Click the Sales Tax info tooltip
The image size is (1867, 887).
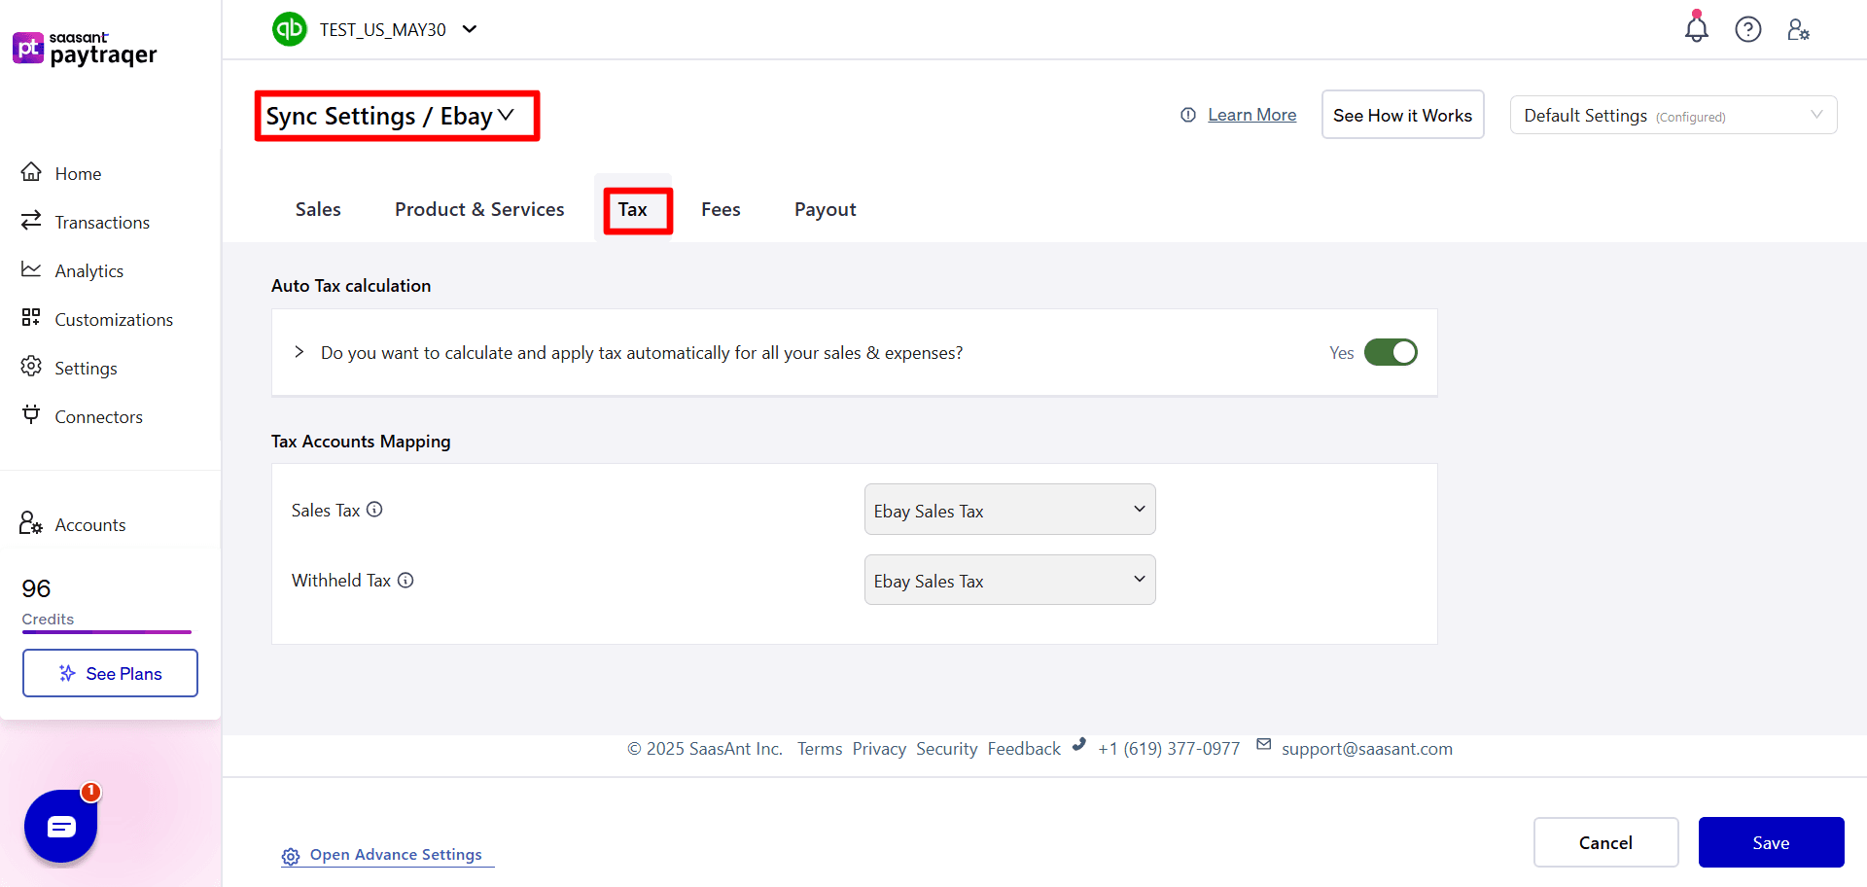tap(374, 509)
